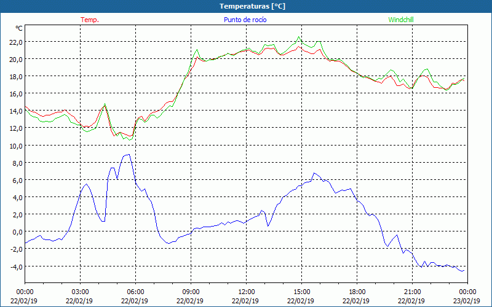Click the -4,0 y-axis value
492x307 pixels.
point(17,266)
